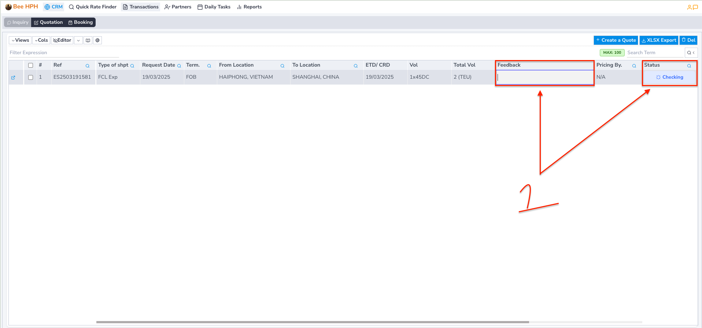This screenshot has height=328, width=702.
Task: Open the Transactions menu
Action: [140, 7]
